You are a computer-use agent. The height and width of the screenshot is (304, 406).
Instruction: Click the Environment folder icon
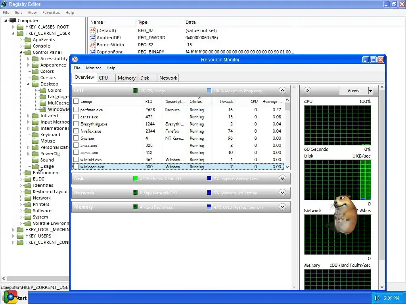point(28,173)
